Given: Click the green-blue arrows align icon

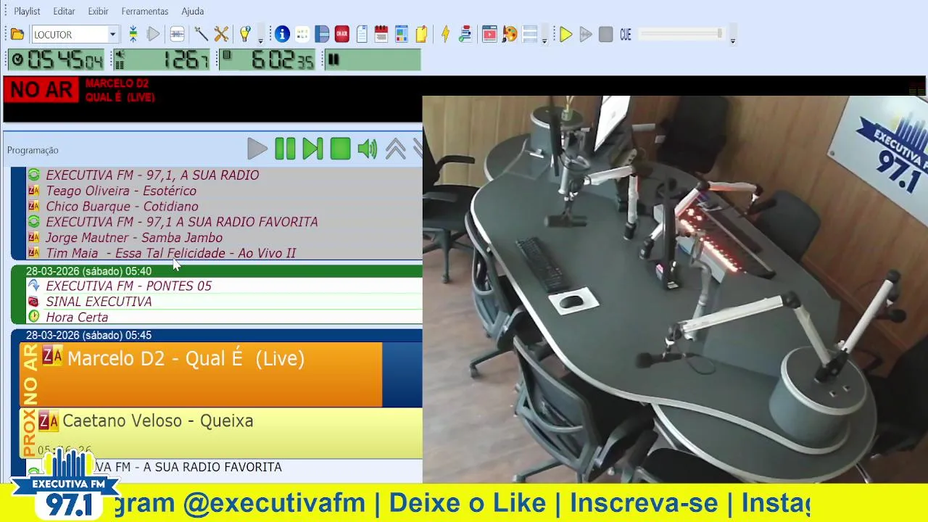Looking at the screenshot, I should point(133,34).
